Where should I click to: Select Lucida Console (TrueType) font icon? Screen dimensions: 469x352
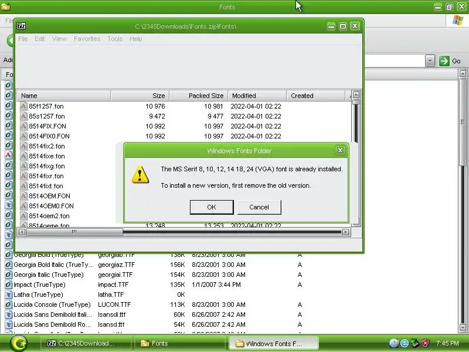point(9,304)
